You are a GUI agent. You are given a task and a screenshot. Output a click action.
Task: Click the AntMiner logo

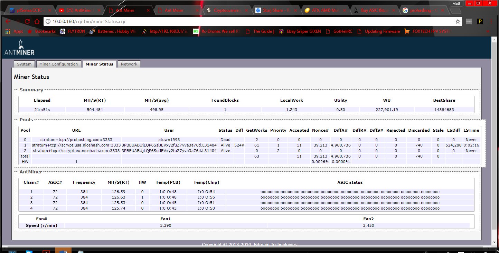coord(19,48)
